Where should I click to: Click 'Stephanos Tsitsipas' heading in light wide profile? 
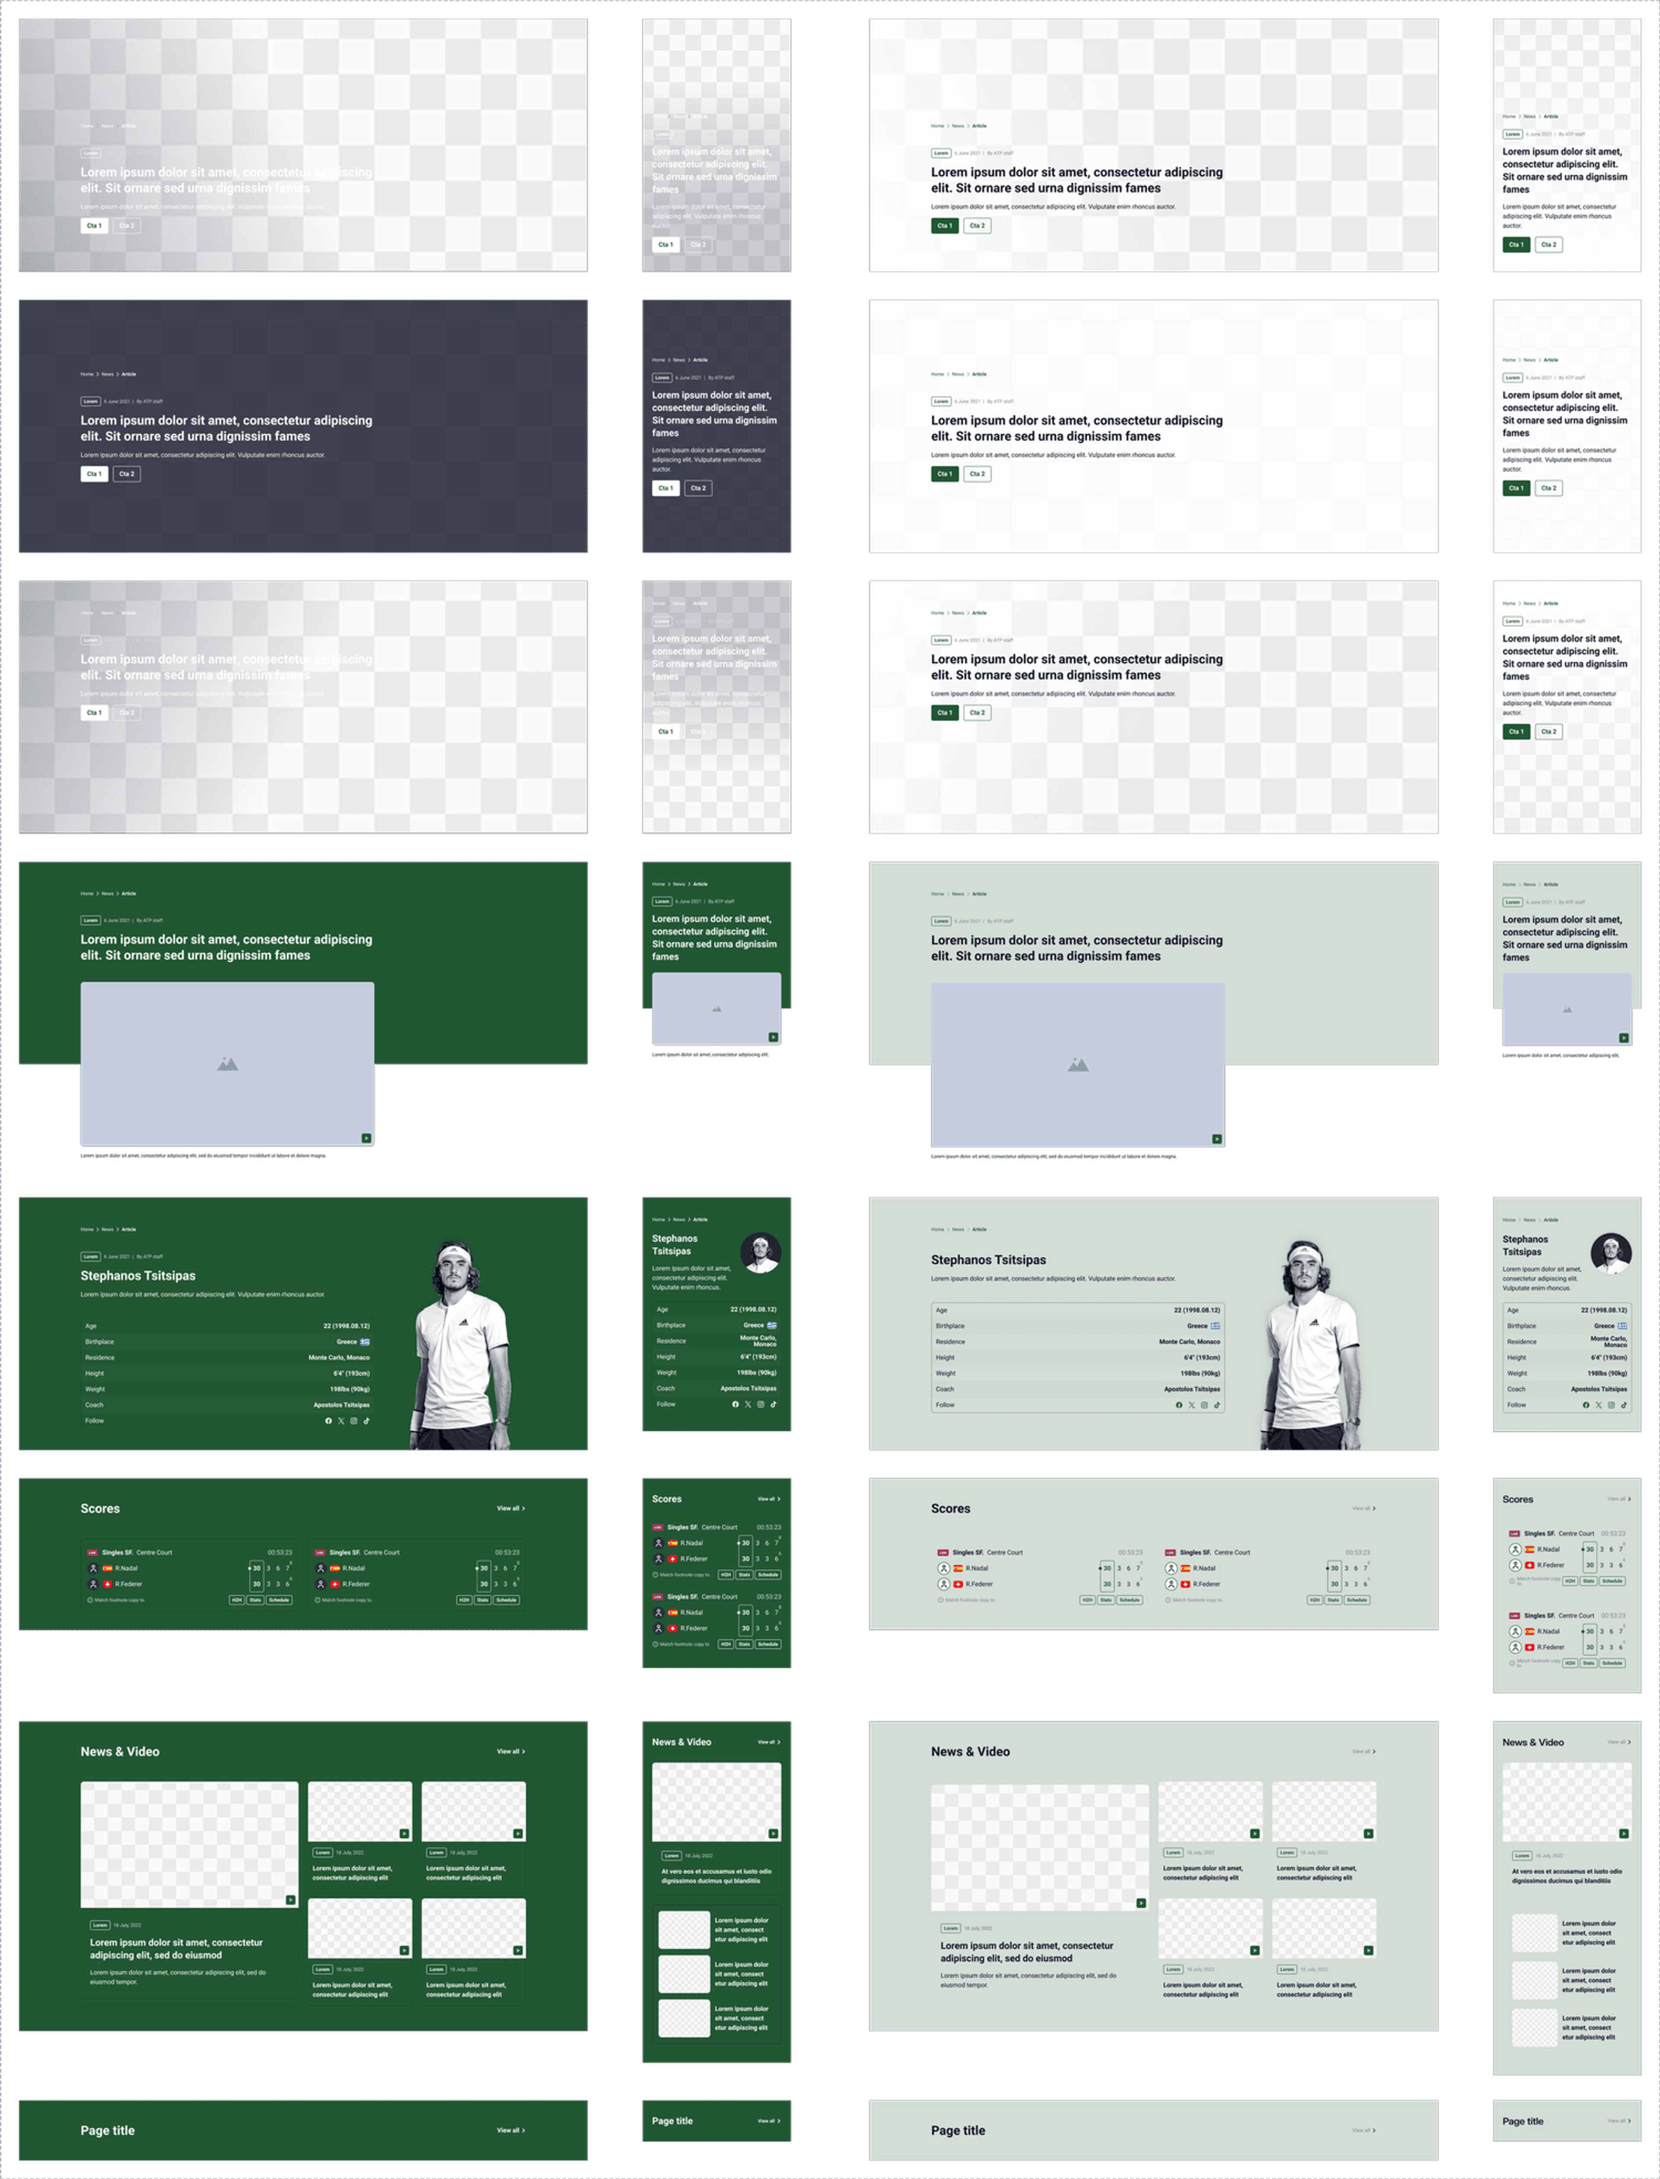pyautogui.click(x=988, y=1260)
